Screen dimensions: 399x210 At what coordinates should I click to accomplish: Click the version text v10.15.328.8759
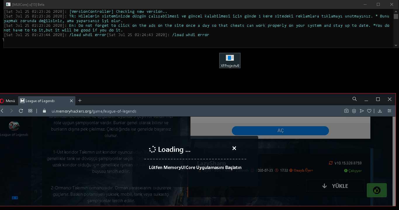pos(348,163)
